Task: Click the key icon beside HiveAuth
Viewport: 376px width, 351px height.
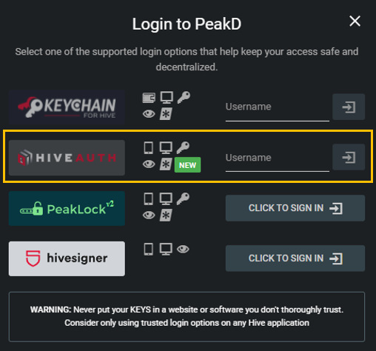Action: 183,147
